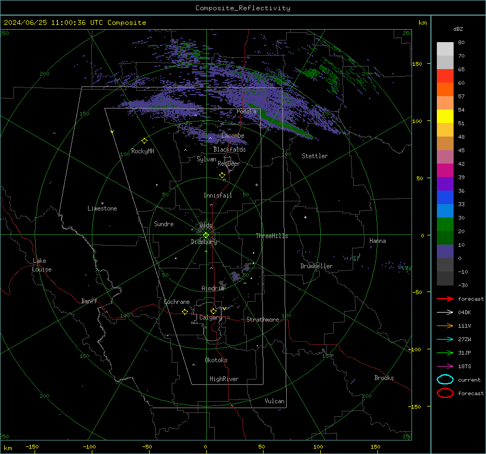Screen dimensions: 486x454
Task: Click the yellow diamond marker below RedDeer
Action: [222, 175]
